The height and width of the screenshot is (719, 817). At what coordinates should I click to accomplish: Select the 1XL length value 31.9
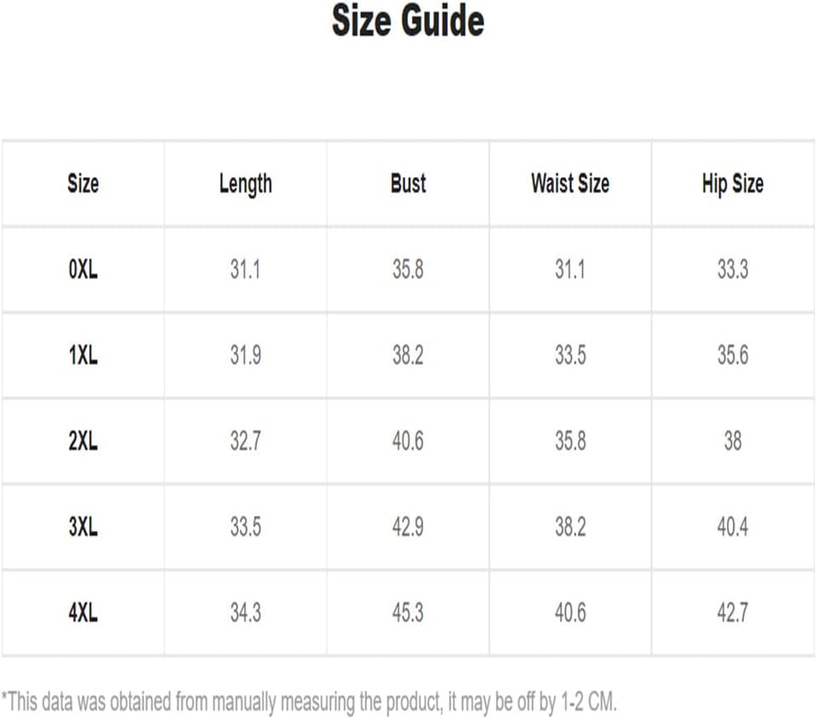[245, 356]
